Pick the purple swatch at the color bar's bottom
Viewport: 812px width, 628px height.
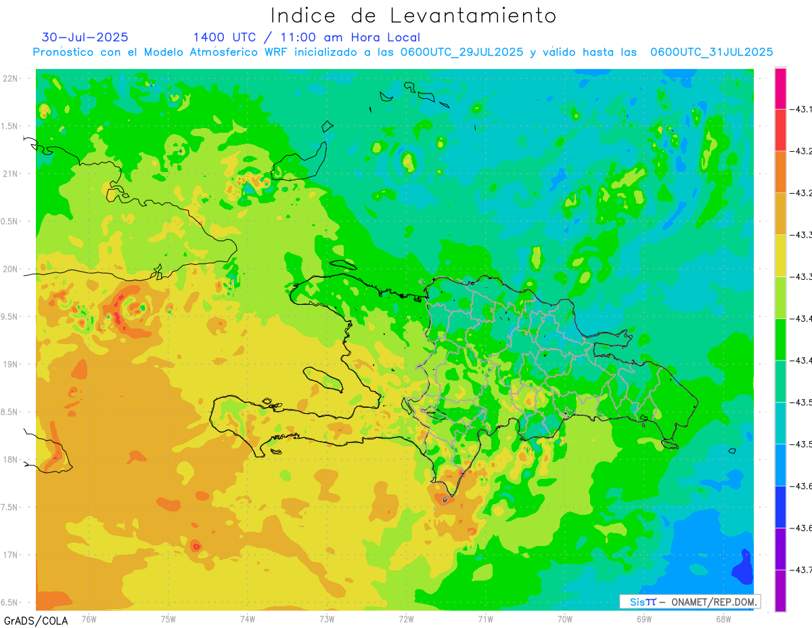[780, 591]
